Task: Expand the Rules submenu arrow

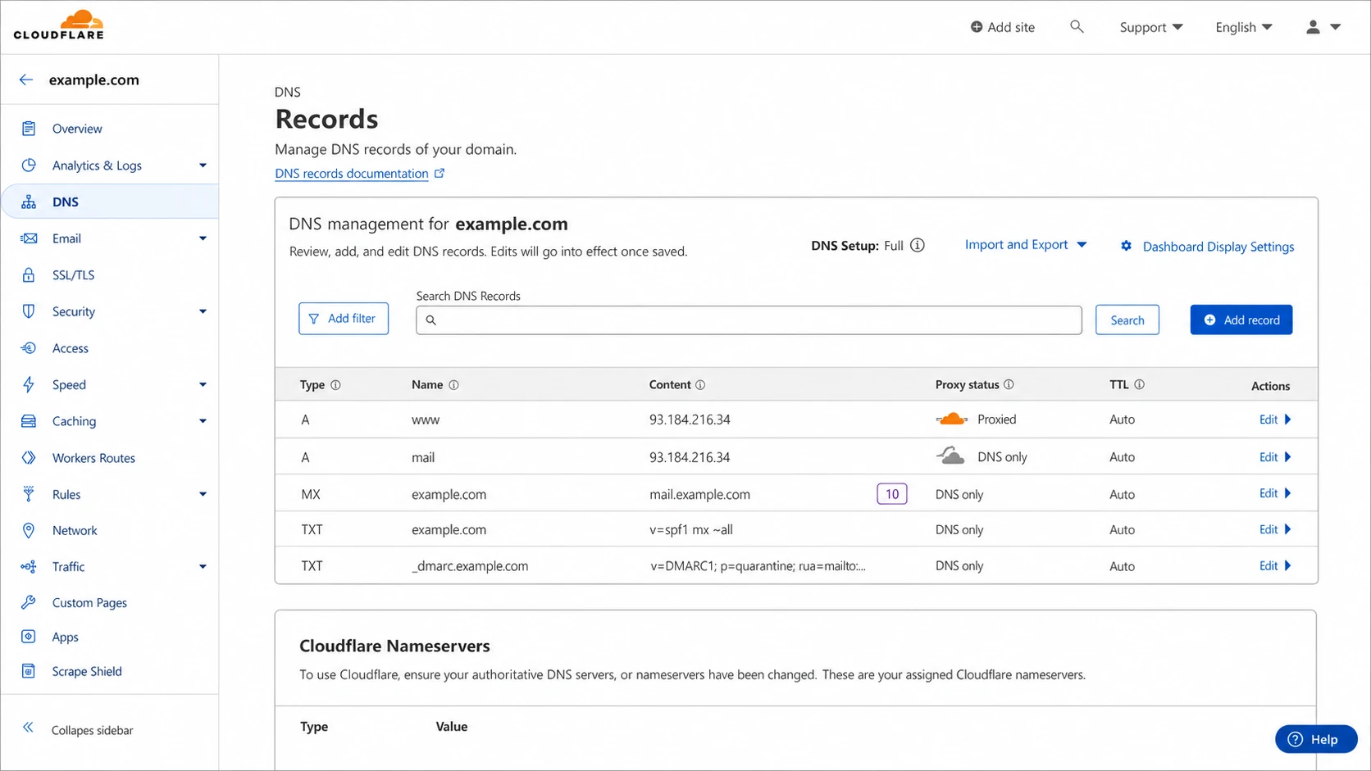Action: pyautogui.click(x=203, y=494)
